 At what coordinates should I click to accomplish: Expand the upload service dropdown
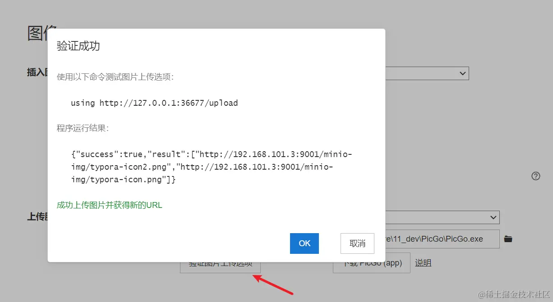coord(442,217)
